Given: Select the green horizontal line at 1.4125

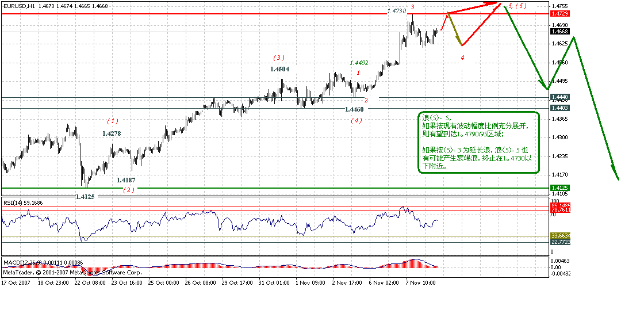Looking at the screenshot, I should [x=275, y=188].
